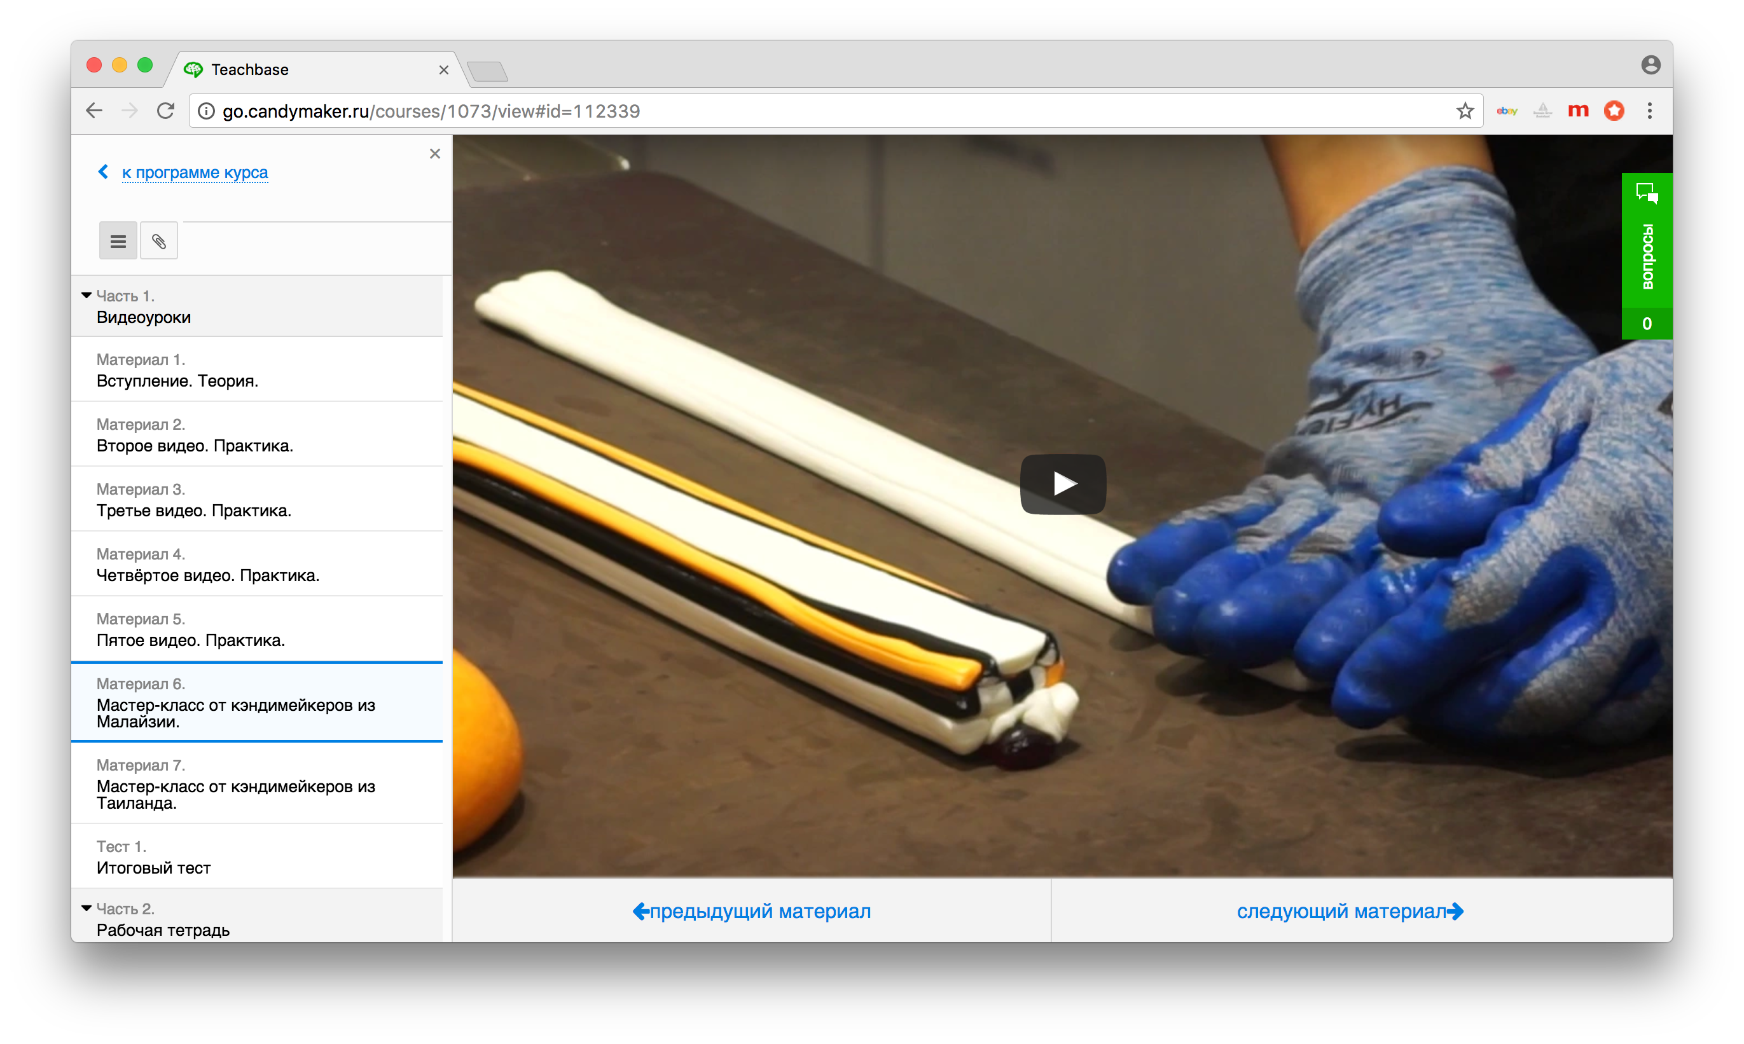Image resolution: width=1744 pixels, height=1044 pixels.
Task: Open the list view icon in sidebar
Action: click(x=118, y=242)
